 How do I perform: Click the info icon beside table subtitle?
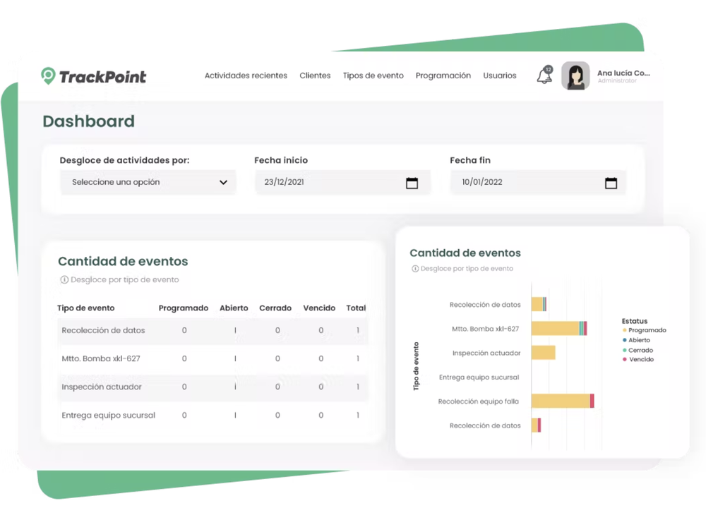[64, 280]
